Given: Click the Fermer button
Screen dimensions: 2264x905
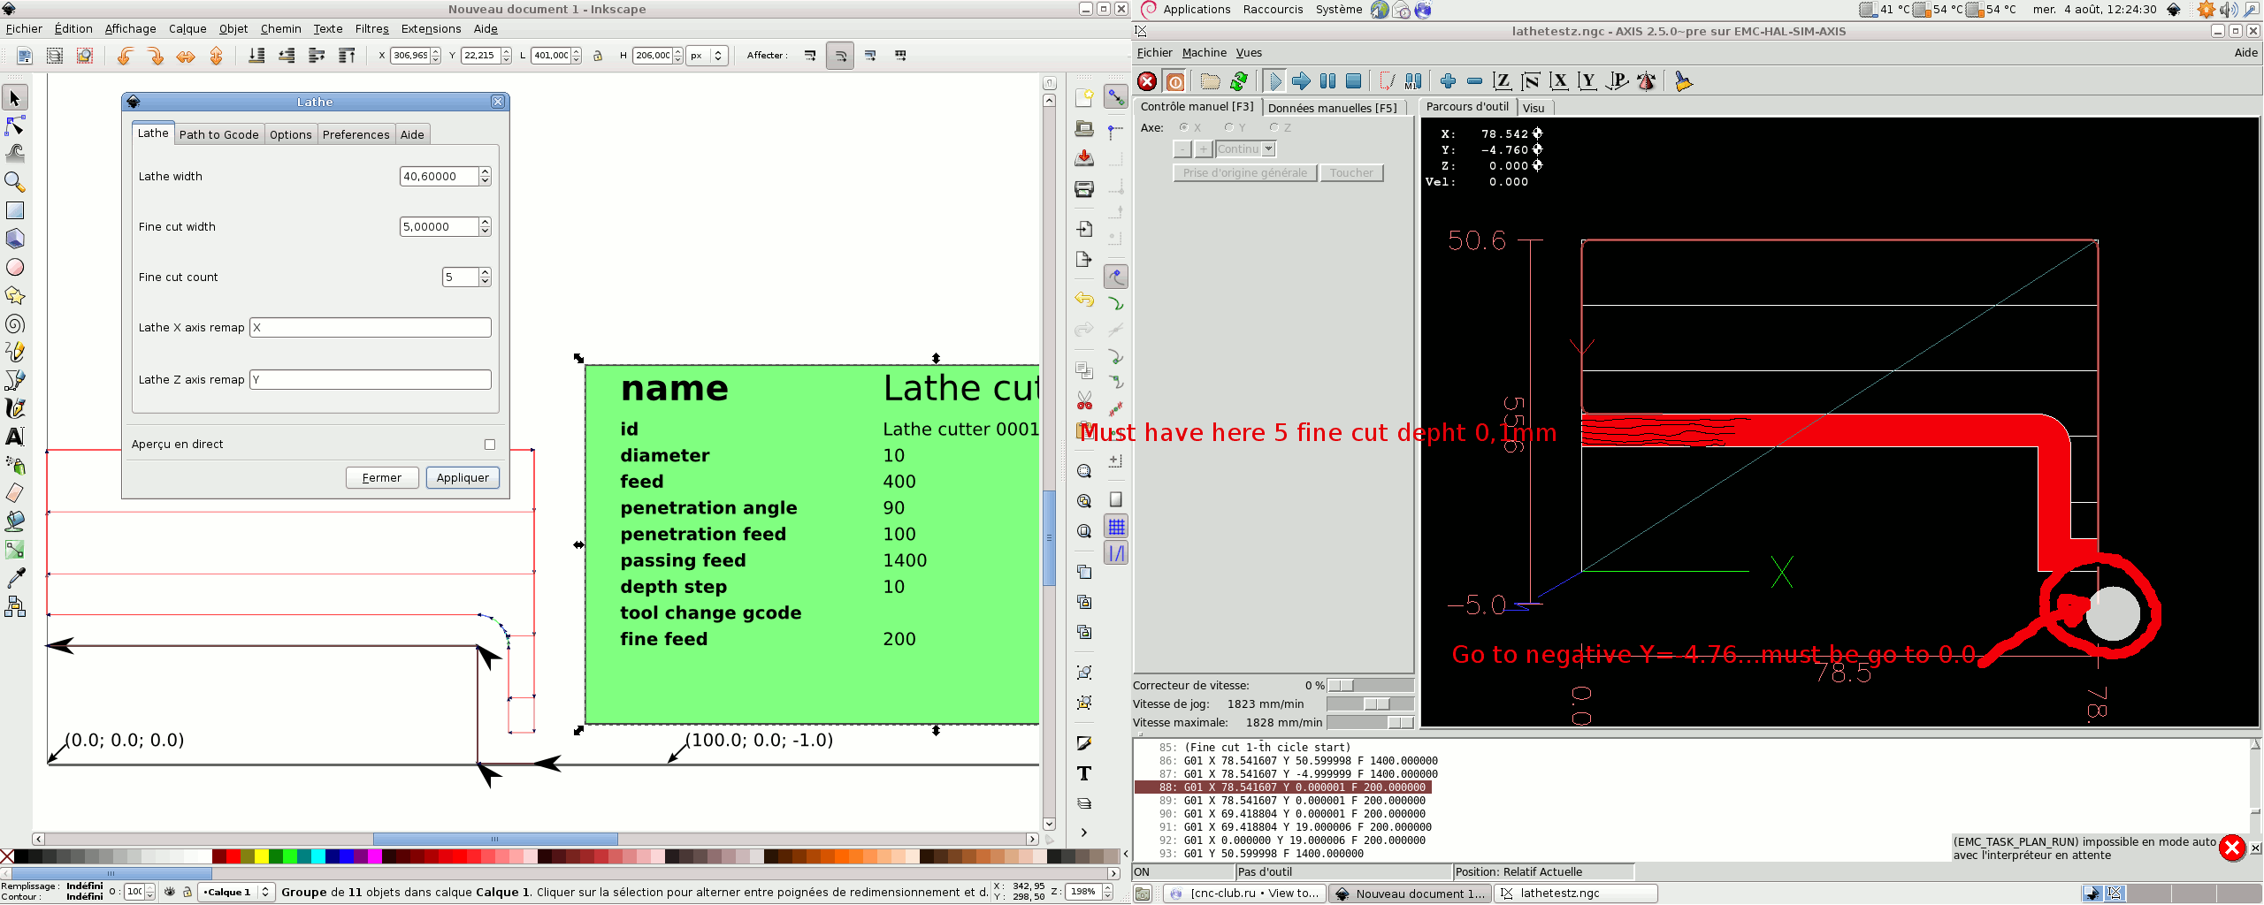Looking at the screenshot, I should [382, 477].
